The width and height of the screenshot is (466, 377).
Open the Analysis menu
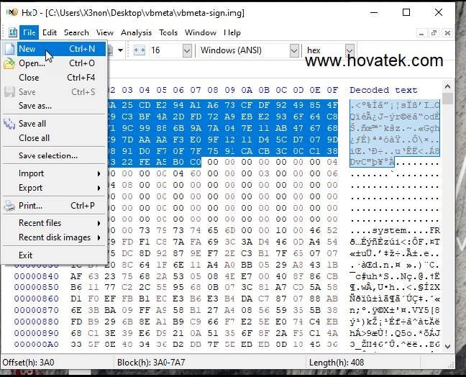[136, 32]
